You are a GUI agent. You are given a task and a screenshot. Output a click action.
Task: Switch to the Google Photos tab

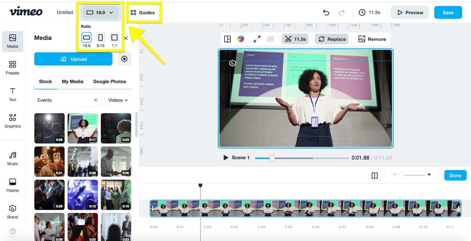[110, 82]
